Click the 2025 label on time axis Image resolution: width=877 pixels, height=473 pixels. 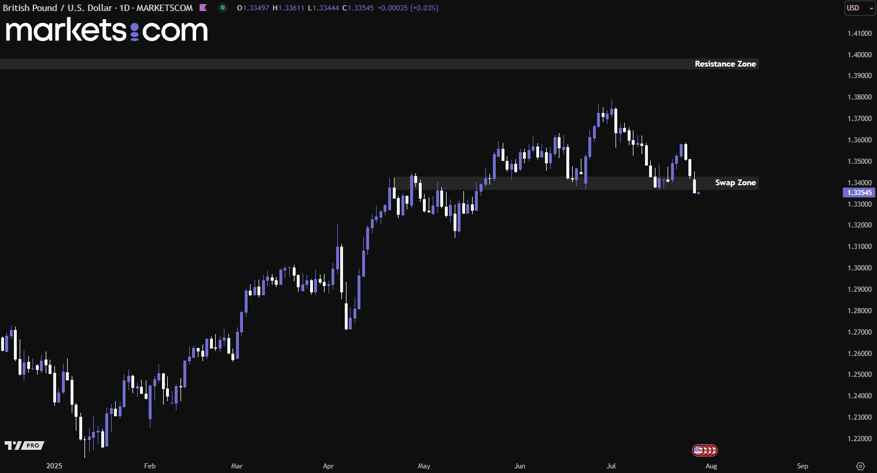[x=54, y=466]
